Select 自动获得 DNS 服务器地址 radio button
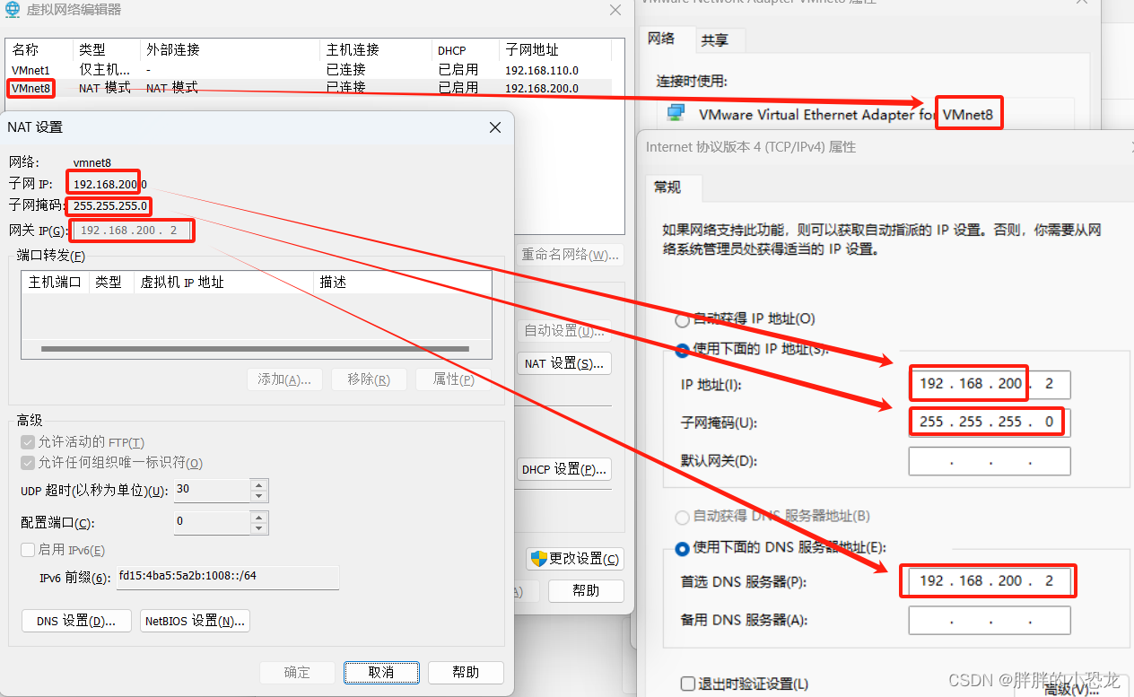The image size is (1134, 697). point(682,517)
